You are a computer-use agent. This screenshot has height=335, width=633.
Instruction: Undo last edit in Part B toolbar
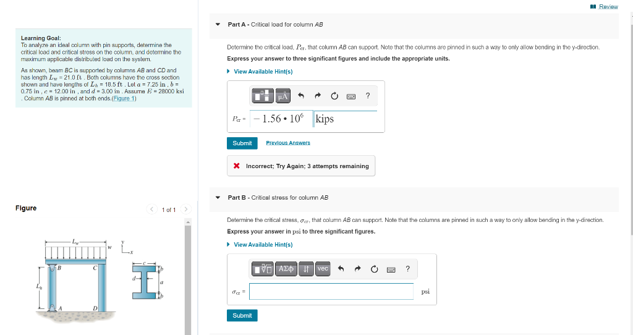point(341,269)
